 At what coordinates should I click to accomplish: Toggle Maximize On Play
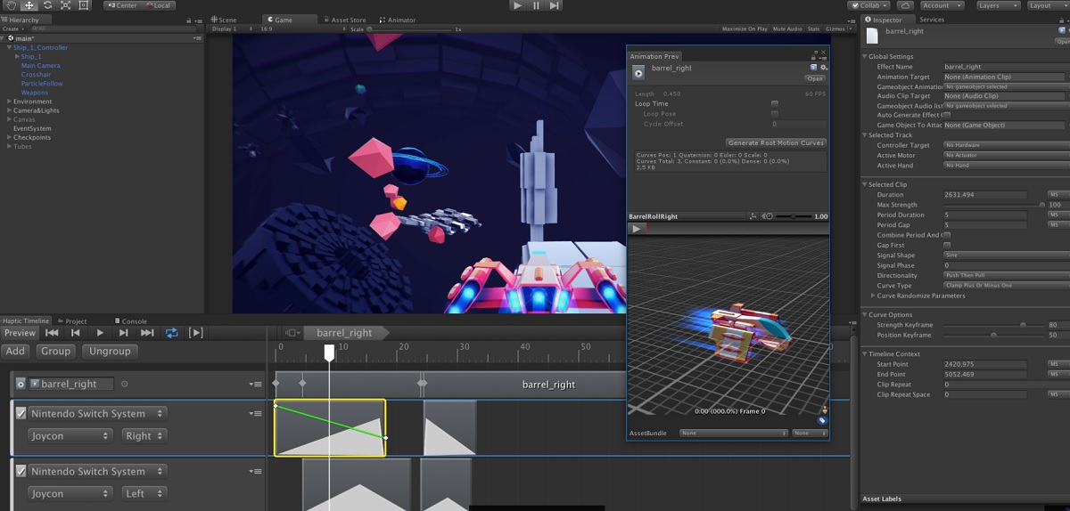(x=745, y=28)
